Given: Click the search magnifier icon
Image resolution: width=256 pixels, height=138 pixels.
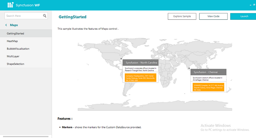Looking at the screenshot, I should pyautogui.click(x=45, y=16).
